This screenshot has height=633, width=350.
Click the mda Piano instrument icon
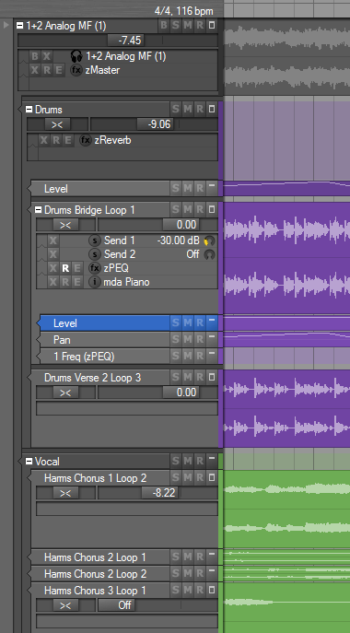point(95,282)
